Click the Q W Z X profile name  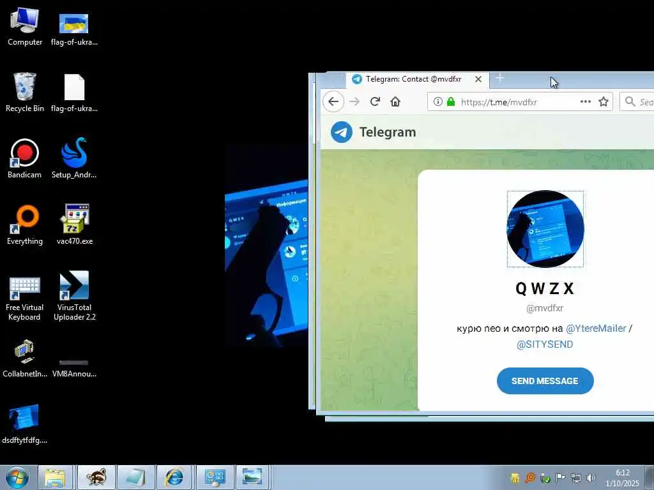(x=545, y=288)
